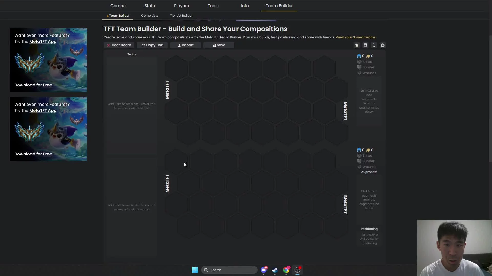This screenshot has height=276, width=492.
Task: Open Steam from the taskbar
Action: (275, 270)
